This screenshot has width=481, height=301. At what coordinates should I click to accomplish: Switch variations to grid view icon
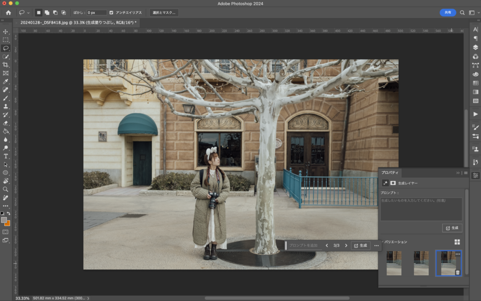click(457, 242)
